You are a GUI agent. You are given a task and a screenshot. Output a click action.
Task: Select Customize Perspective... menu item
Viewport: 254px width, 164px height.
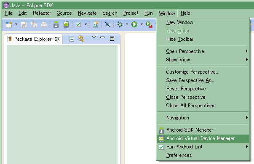tap(203, 72)
